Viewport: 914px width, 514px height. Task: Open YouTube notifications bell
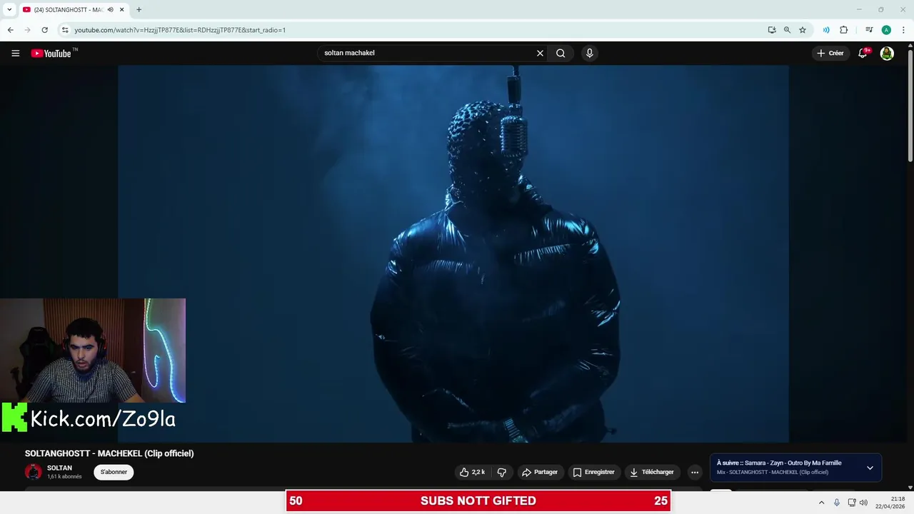click(863, 53)
